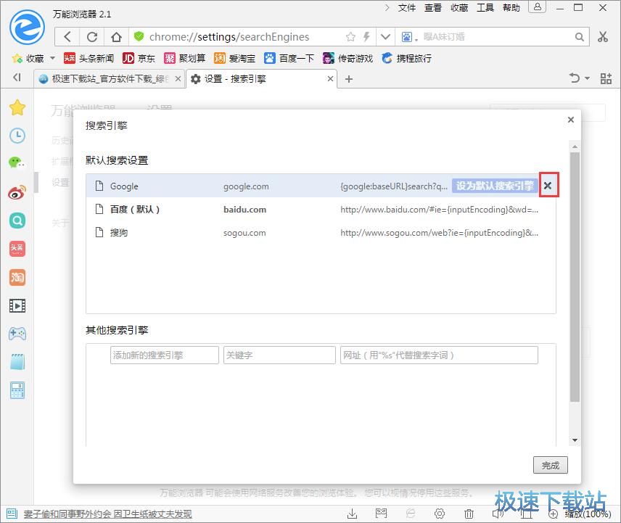Screen dimensions: 621x523
Task: Open the 工具 menu
Action: pos(485,7)
